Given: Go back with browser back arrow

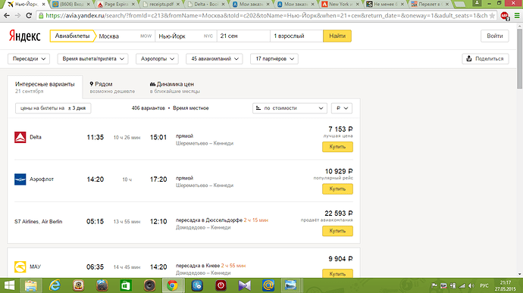Looking at the screenshot, I should (x=7, y=15).
